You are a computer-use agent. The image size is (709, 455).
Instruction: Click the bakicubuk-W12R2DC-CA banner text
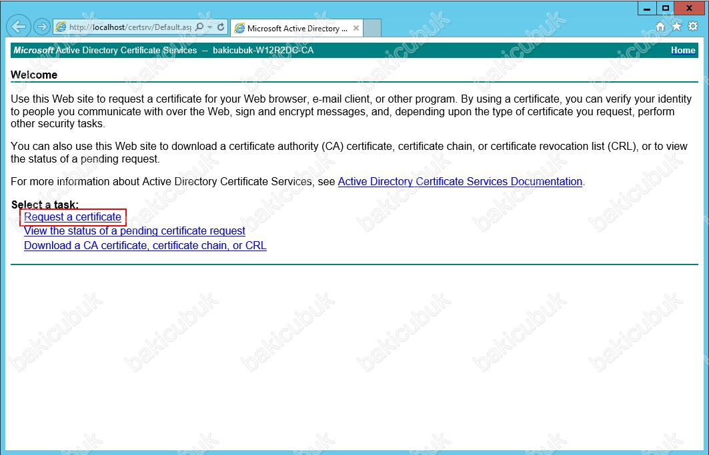[x=263, y=50]
